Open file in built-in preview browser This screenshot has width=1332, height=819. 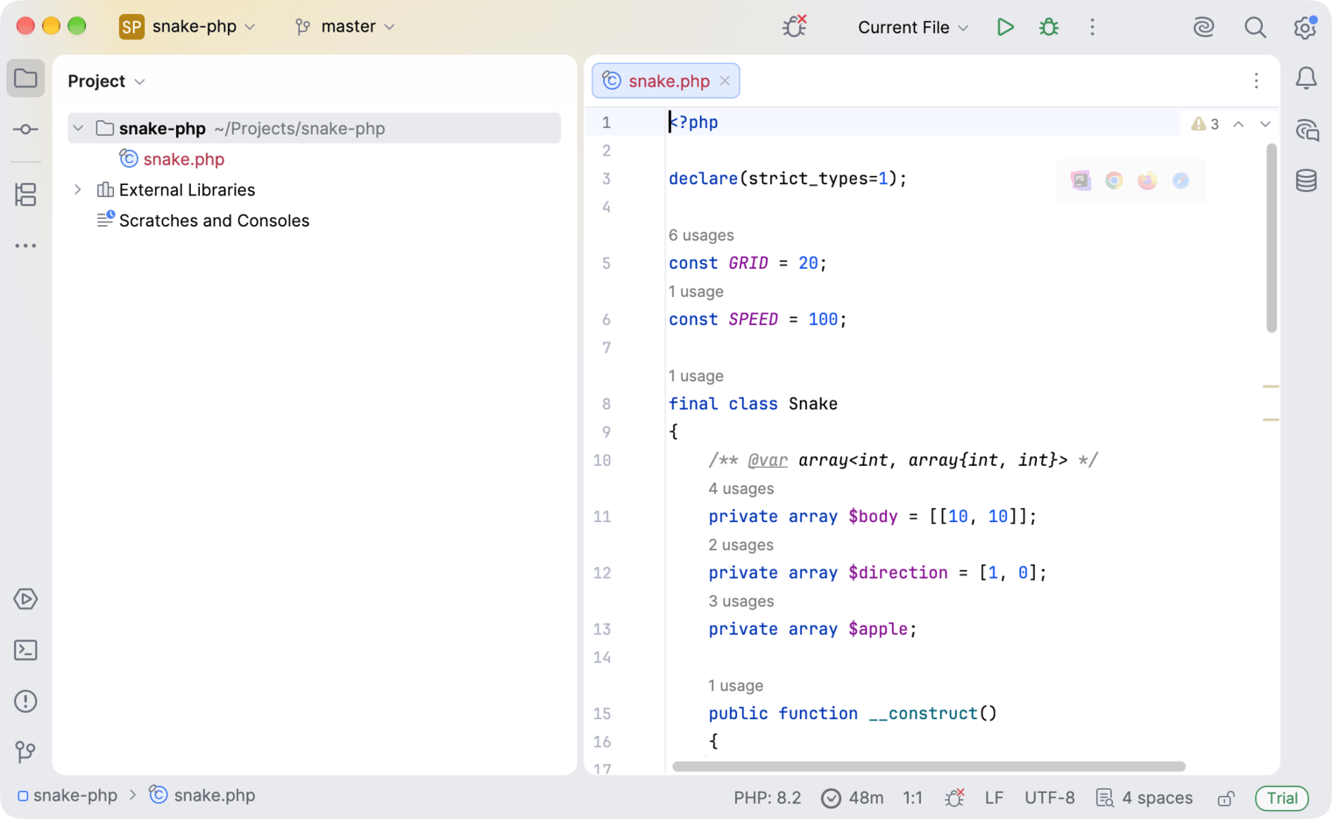[x=1080, y=180]
